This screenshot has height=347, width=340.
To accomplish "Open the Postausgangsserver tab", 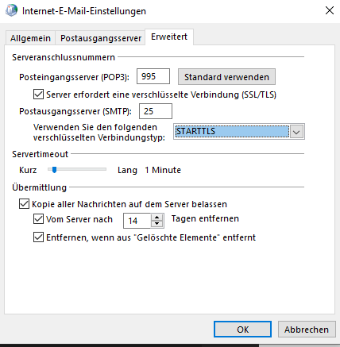I will tap(101, 38).
